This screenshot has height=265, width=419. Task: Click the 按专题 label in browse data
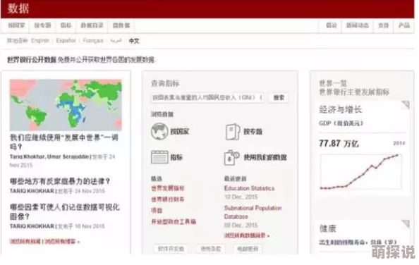coord(253,132)
